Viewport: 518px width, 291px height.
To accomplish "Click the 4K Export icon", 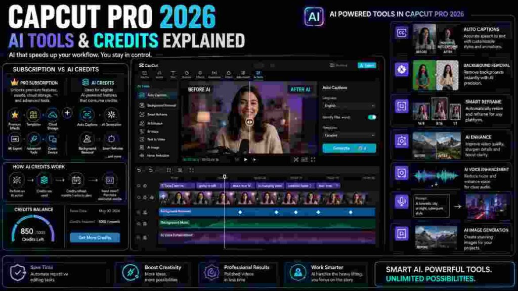I will coord(15,139).
